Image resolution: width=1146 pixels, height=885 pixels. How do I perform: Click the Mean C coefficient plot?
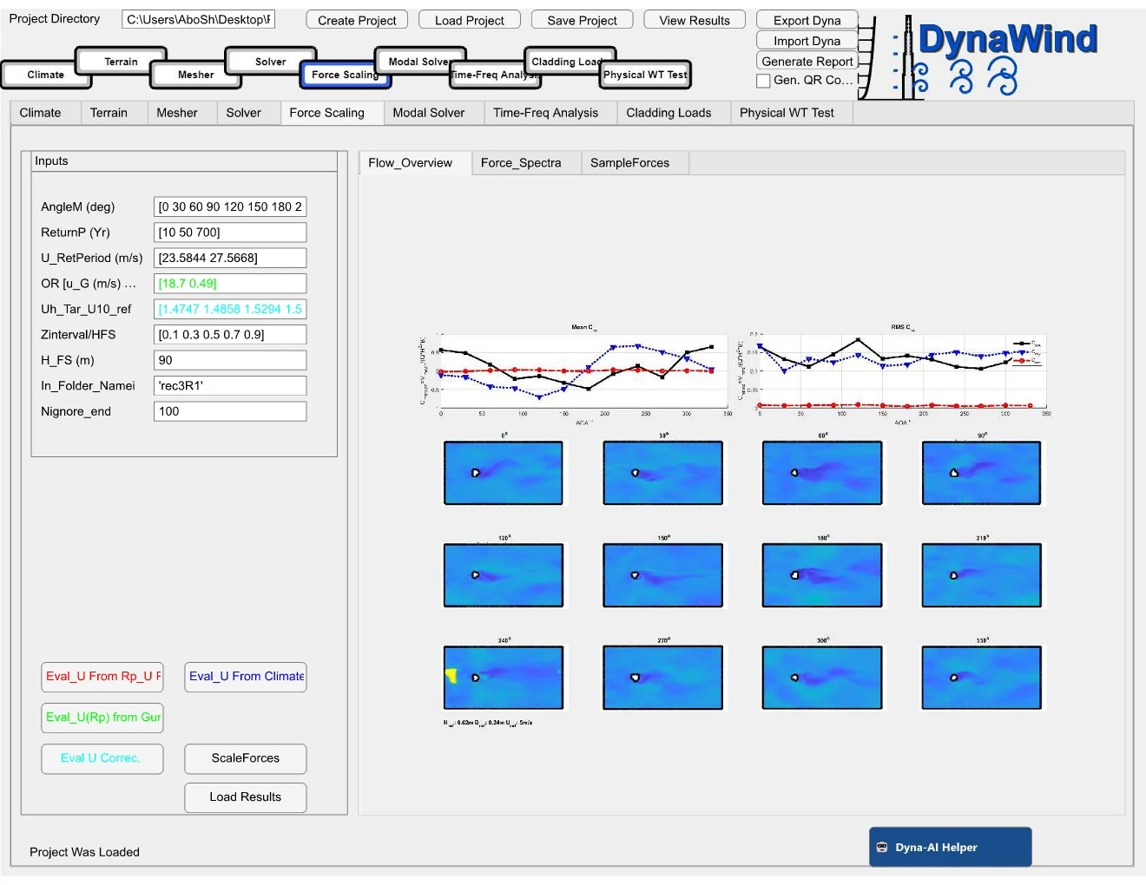coord(582,373)
